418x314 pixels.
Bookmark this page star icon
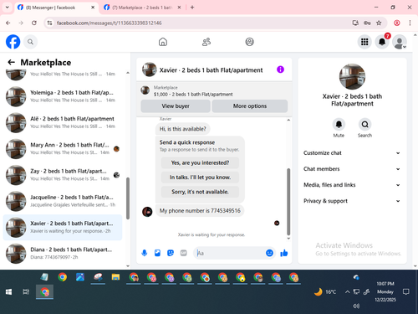(379, 23)
